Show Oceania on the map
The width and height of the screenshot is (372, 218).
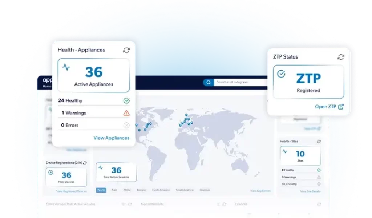(x=205, y=190)
